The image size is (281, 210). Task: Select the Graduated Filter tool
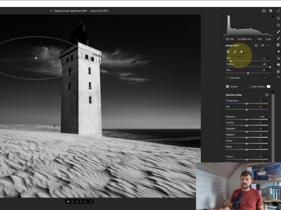(279, 45)
